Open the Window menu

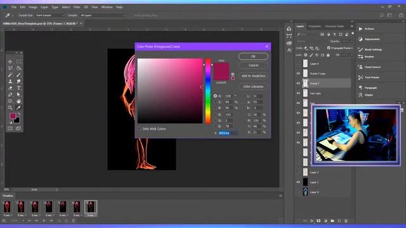tap(107, 7)
